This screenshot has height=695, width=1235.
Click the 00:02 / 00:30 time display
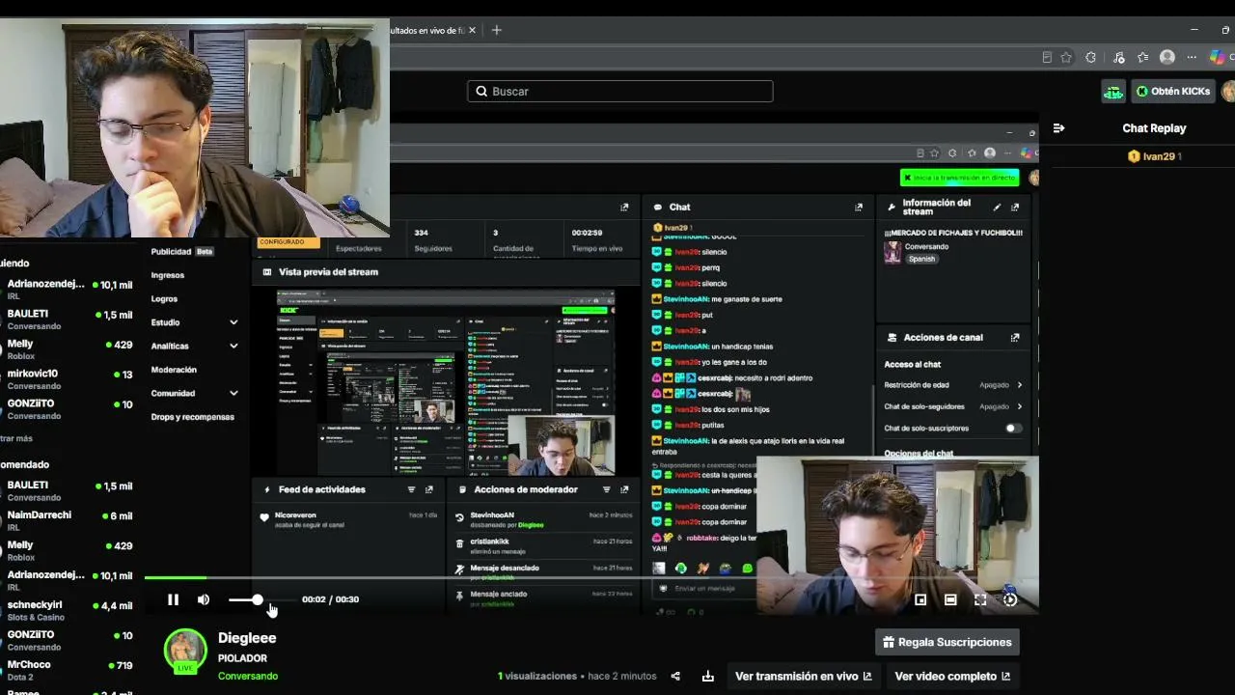point(330,599)
